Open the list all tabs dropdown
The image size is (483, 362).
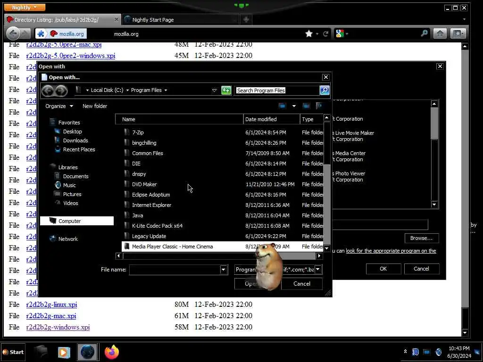click(464, 19)
